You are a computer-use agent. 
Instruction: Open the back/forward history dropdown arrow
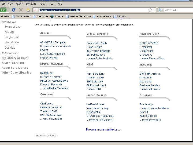click(8, 10)
